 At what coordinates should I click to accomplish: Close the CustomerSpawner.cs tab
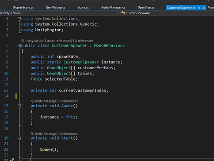point(204,8)
